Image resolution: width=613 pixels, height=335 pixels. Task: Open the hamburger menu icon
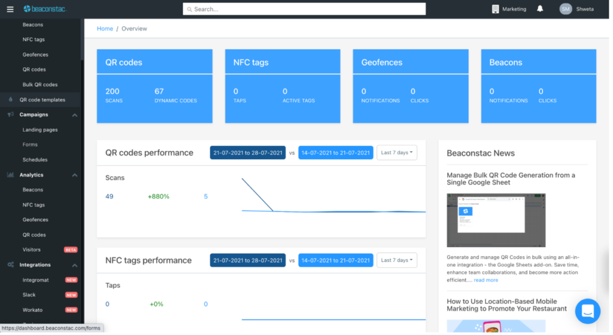pyautogui.click(x=10, y=9)
